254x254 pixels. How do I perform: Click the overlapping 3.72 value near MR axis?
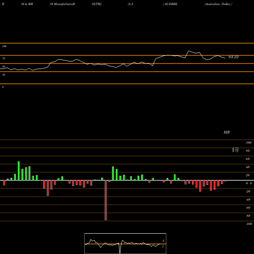tap(235, 150)
